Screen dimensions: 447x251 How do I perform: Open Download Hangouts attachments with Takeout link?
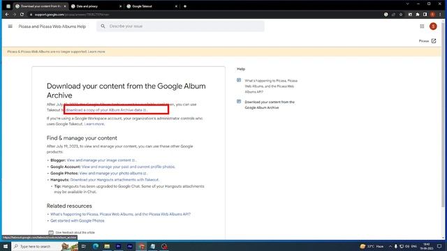(115, 180)
